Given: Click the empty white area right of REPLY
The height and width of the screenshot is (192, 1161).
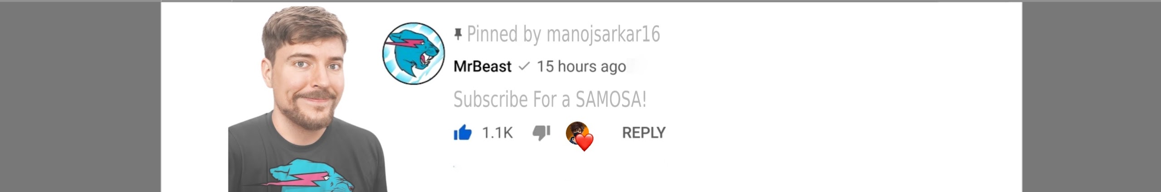Looking at the screenshot, I should click(839, 133).
